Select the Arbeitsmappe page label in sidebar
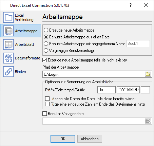154x146 pixels. click(x=26, y=31)
